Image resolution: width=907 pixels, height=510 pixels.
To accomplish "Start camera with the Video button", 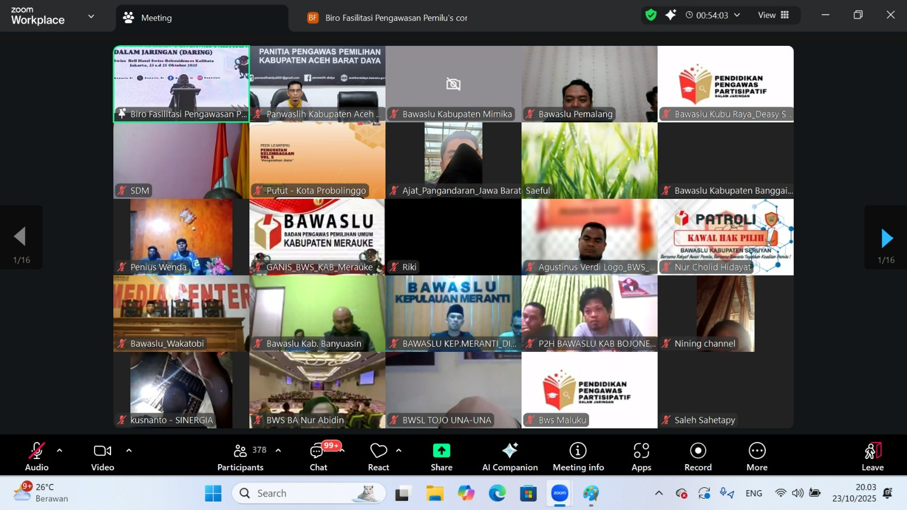I will 103,456.
